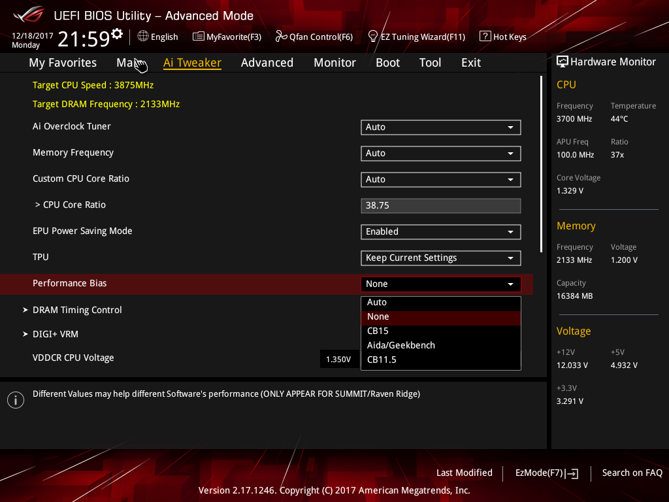The image size is (669, 502).
Task: Select Auto in Performance Bias list
Action: pos(441,302)
